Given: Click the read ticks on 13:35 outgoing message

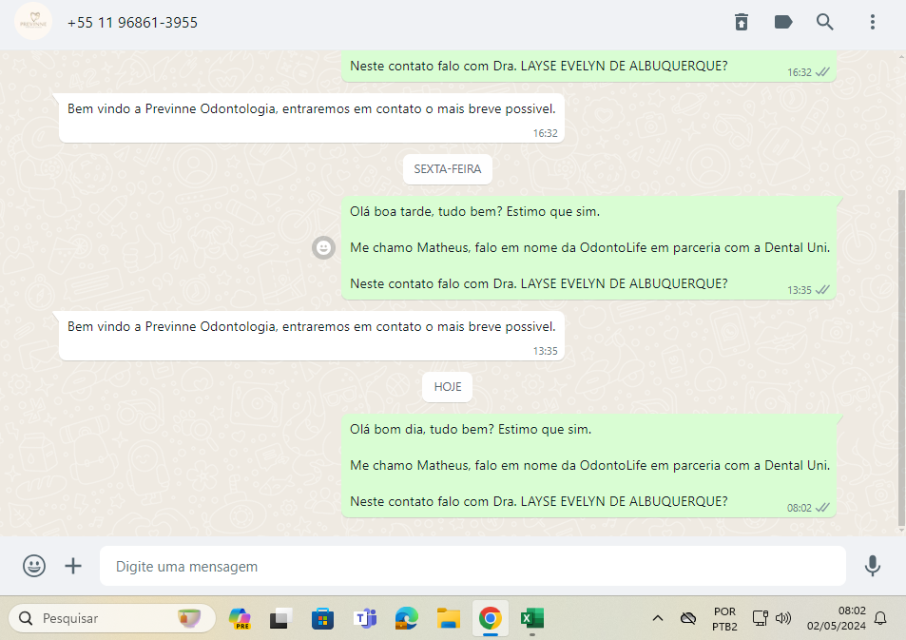Looking at the screenshot, I should 822,290.
